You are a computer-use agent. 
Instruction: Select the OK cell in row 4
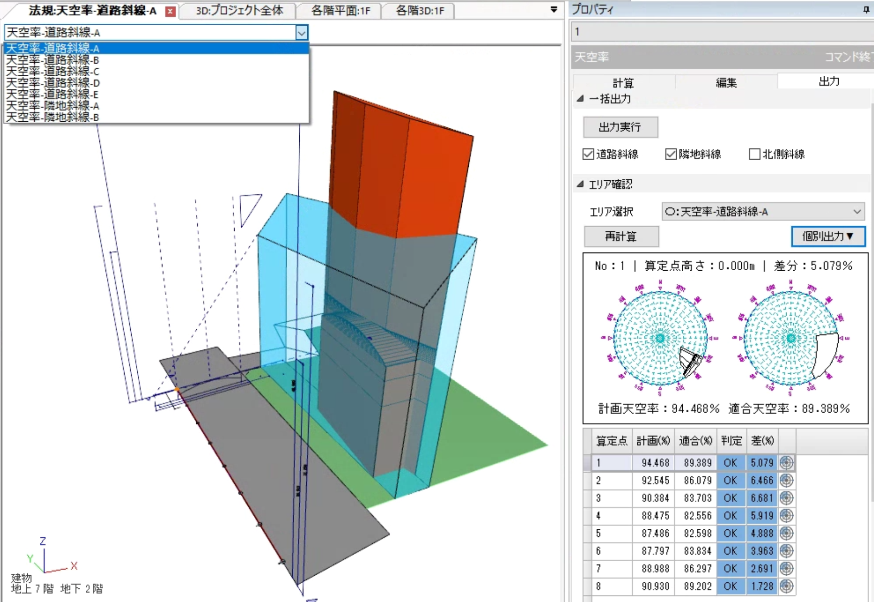click(731, 516)
